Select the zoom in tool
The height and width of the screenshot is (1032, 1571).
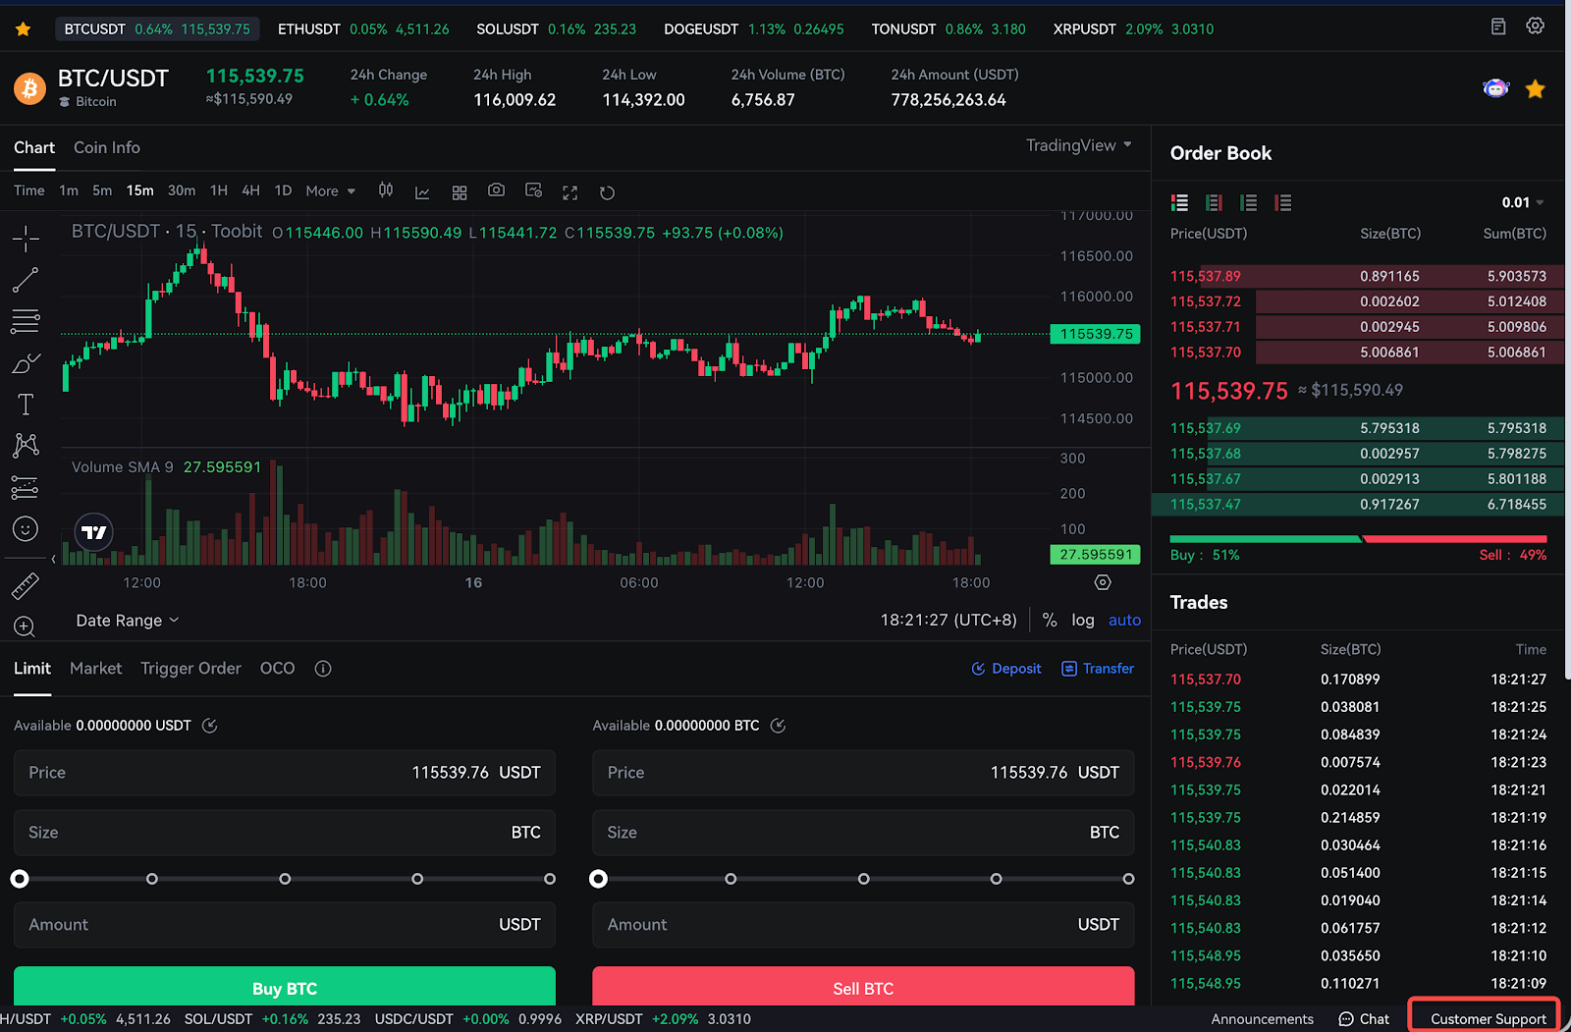pos(26,626)
